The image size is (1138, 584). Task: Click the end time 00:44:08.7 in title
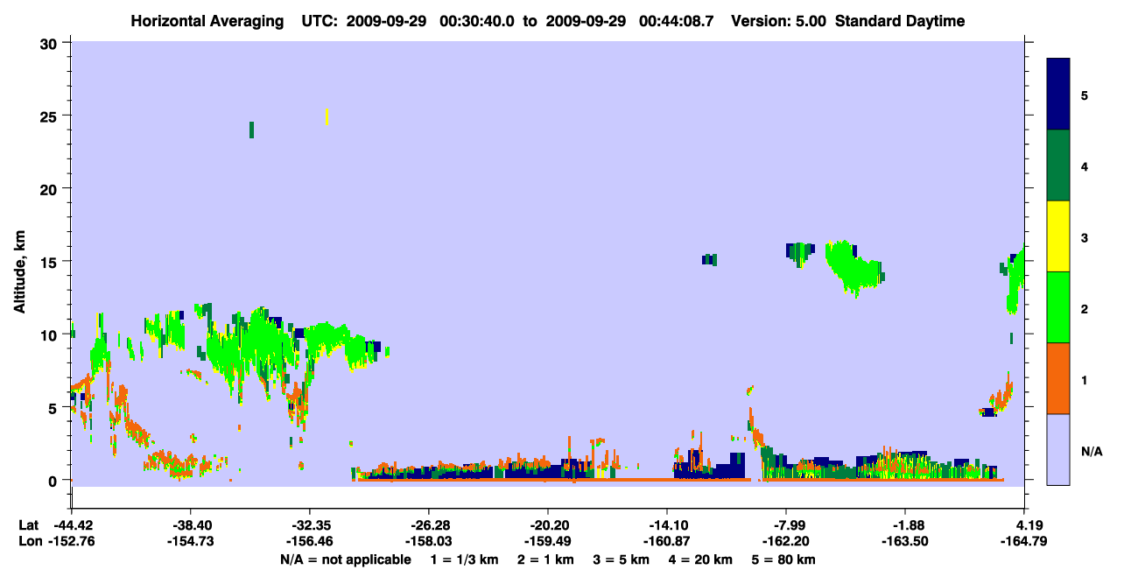point(676,21)
